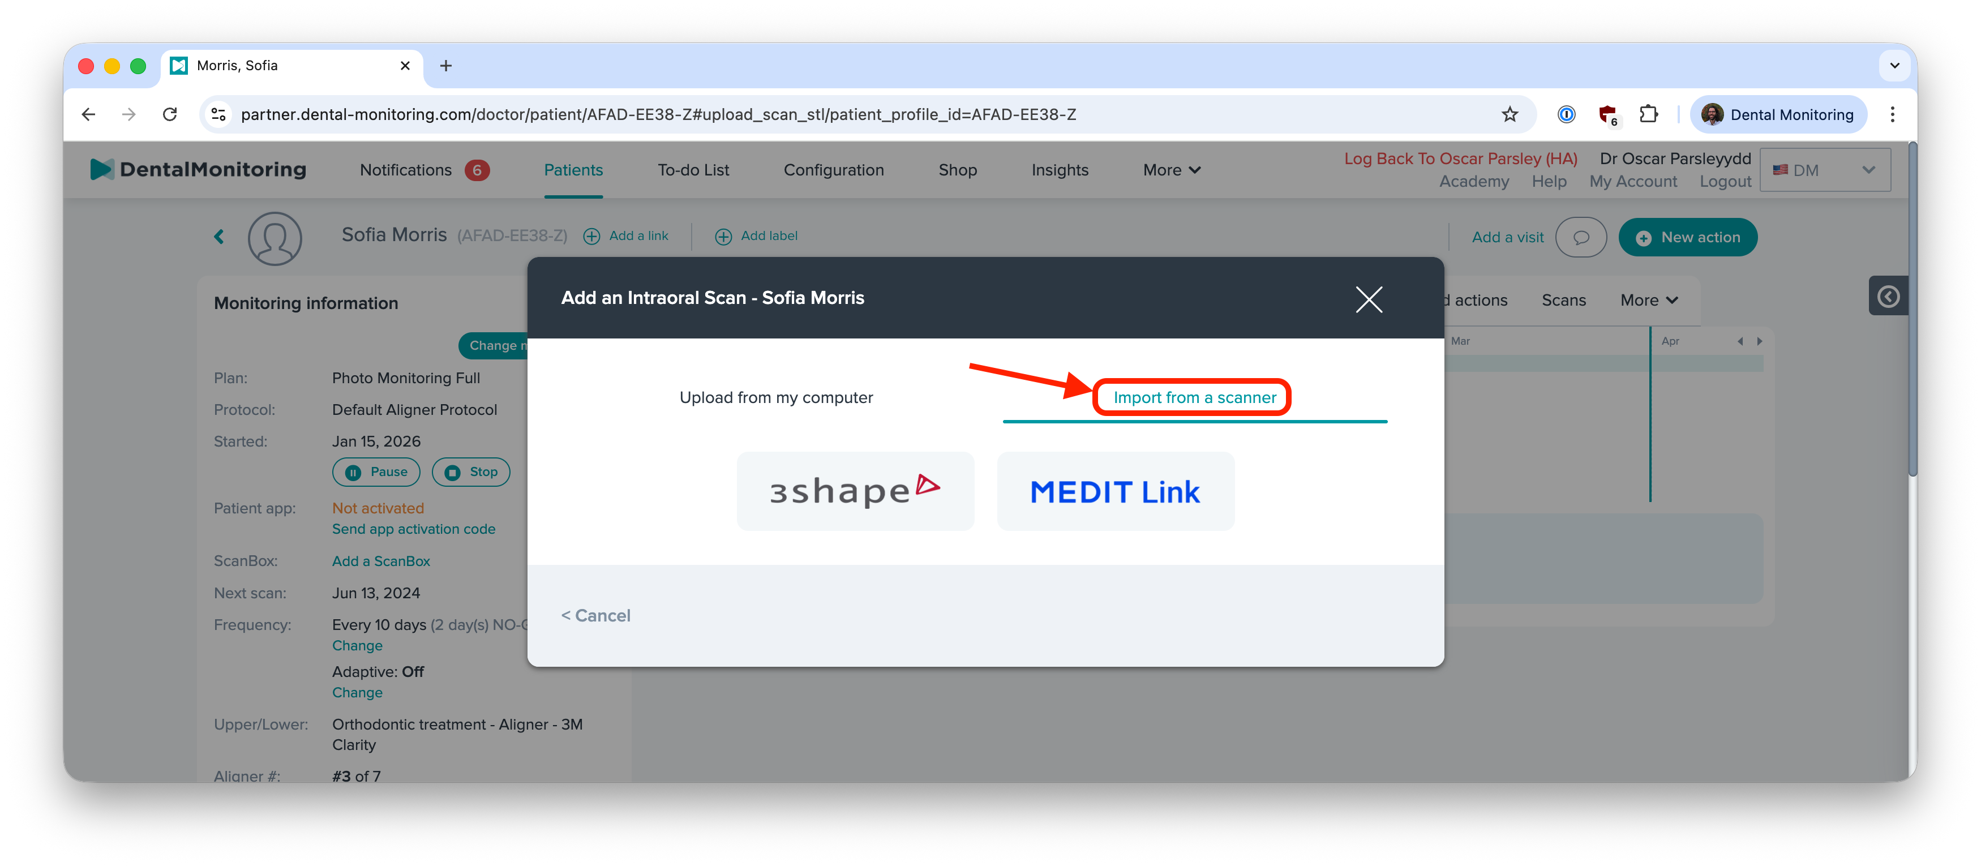The height and width of the screenshot is (866, 1981).
Task: Close the Morris, Sofia browser tab
Action: pyautogui.click(x=405, y=66)
